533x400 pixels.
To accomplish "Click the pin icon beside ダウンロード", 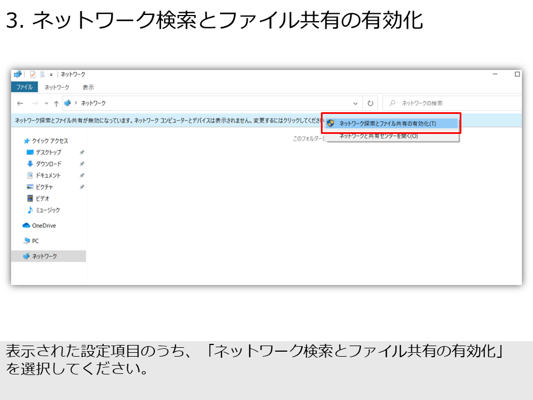I will pyautogui.click(x=82, y=164).
